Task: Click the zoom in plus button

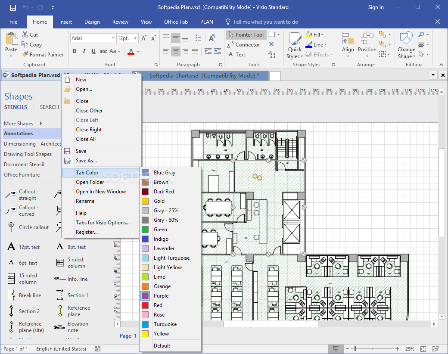Action: pyautogui.click(x=397, y=348)
